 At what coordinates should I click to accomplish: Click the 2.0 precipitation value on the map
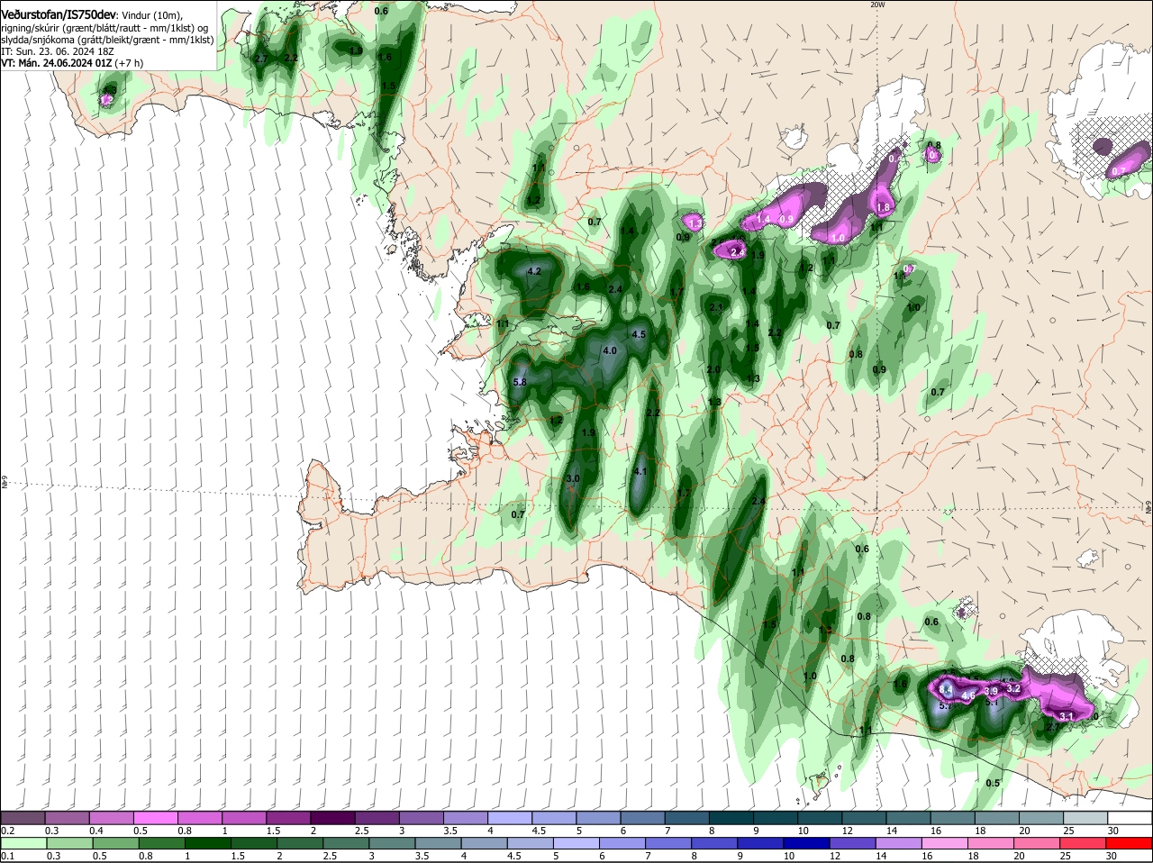713,370
